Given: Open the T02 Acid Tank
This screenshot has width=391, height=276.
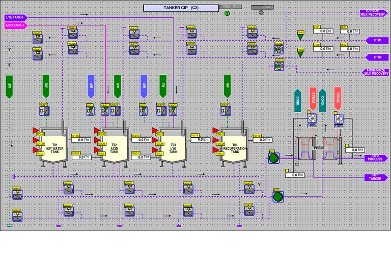Looking at the screenshot, I should click(114, 145).
